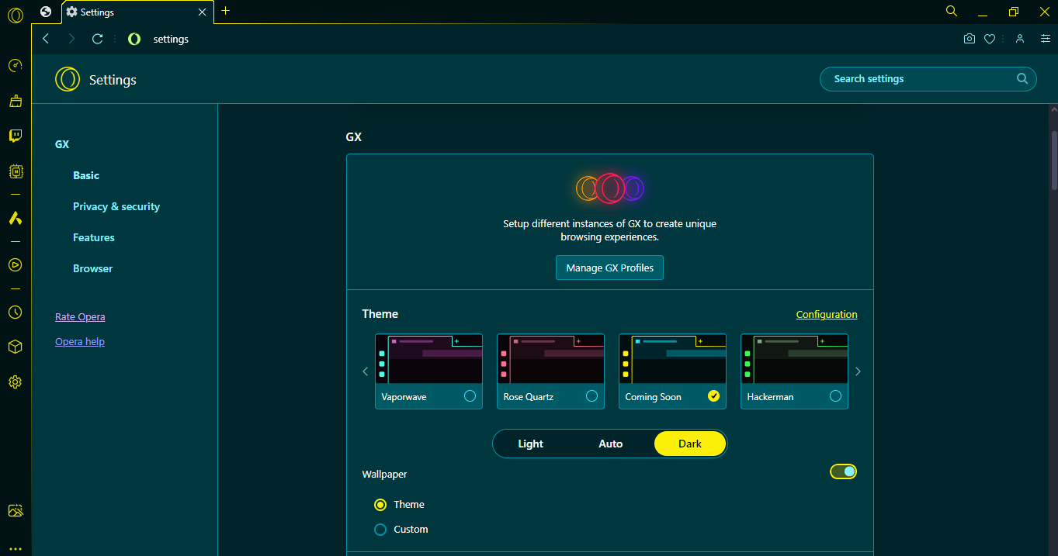This screenshot has width=1058, height=556.
Task: Take a snapshot with camera icon
Action: (x=970, y=39)
